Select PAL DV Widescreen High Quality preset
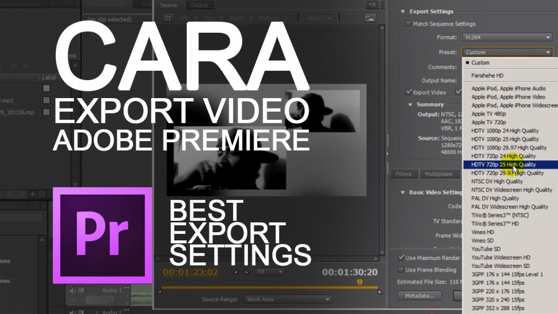Screen dimensions: 558x314 pyautogui.click(x=511, y=207)
